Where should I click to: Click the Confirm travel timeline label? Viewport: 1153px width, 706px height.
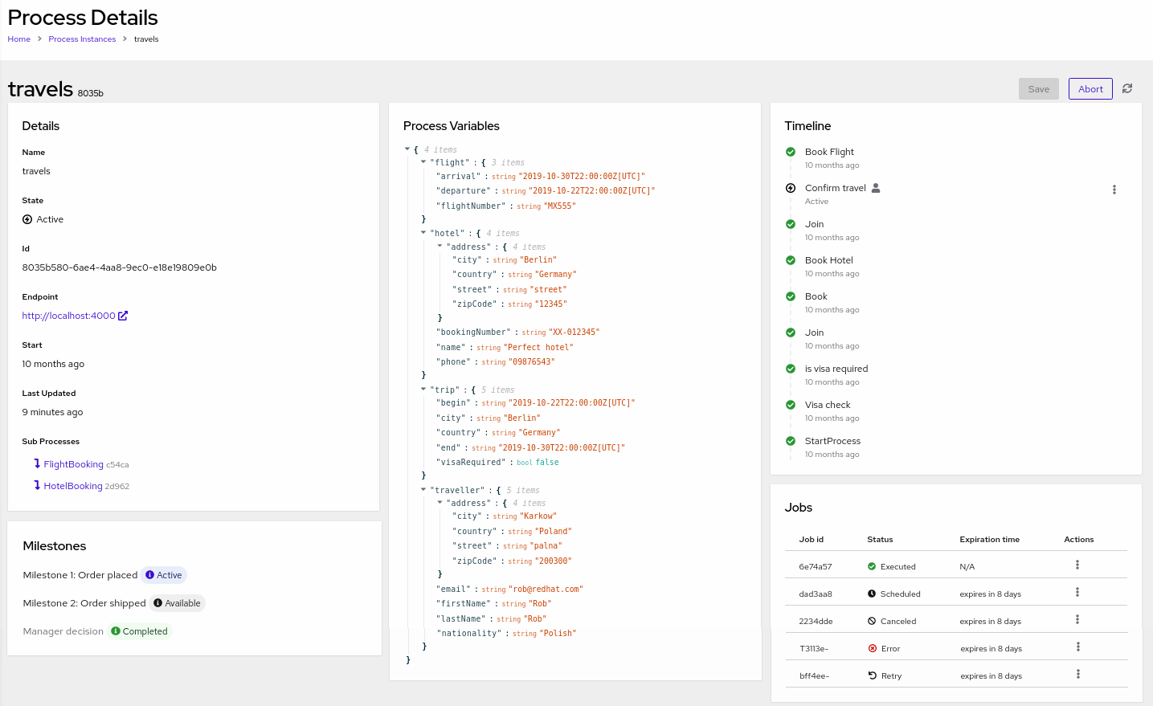coord(836,188)
